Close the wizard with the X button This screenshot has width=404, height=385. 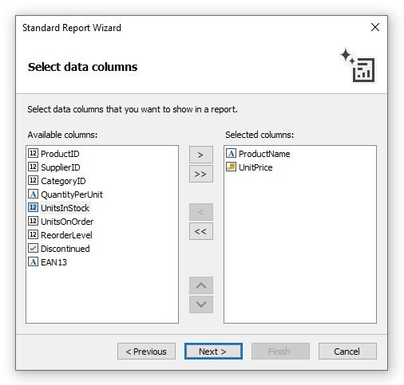click(375, 27)
